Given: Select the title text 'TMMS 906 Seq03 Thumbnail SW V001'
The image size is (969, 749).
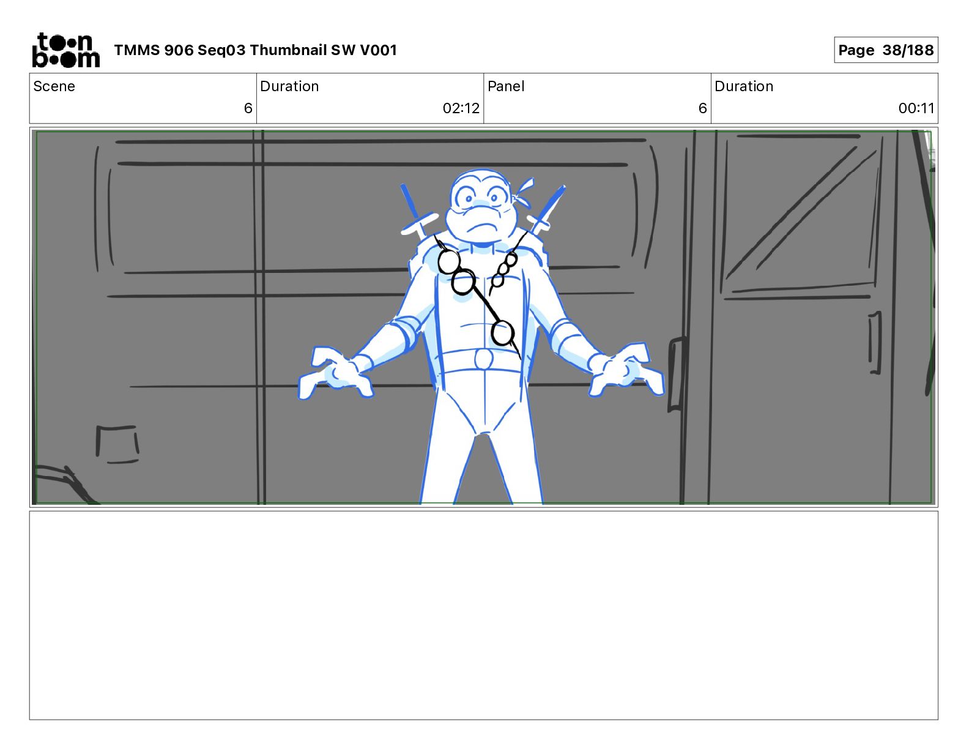Looking at the screenshot, I should click(x=256, y=50).
